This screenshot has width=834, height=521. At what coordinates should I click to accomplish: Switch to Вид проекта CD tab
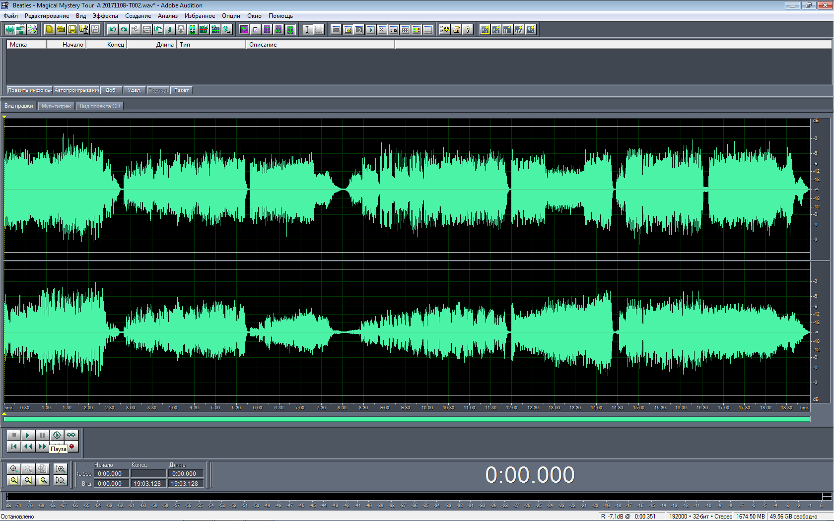point(100,106)
